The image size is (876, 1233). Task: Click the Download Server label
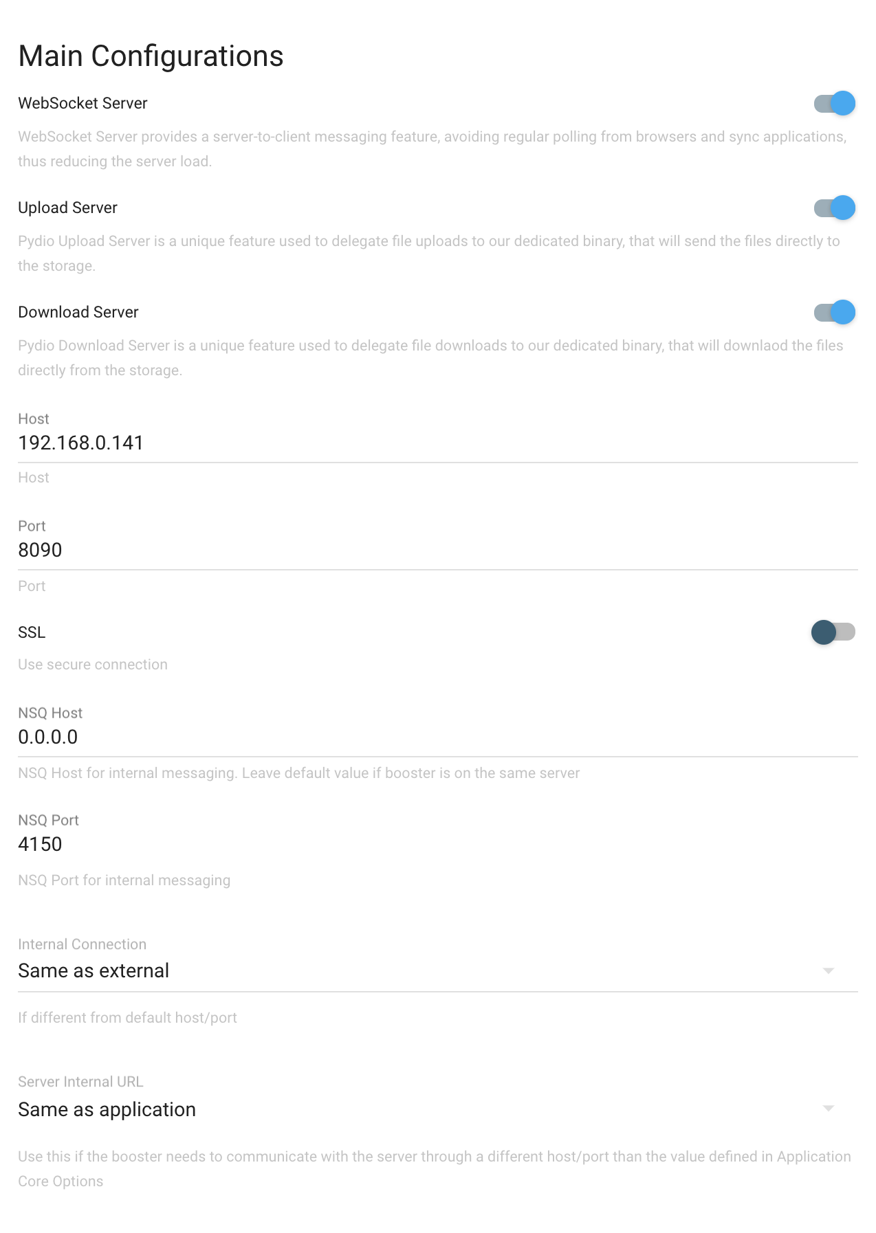tap(78, 312)
